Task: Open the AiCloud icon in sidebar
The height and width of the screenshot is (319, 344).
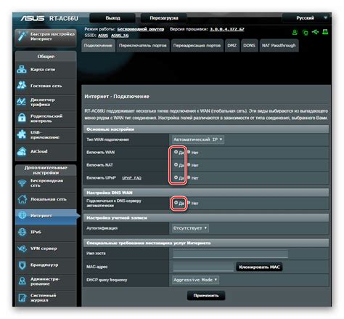Action: pyautogui.click(x=22, y=151)
